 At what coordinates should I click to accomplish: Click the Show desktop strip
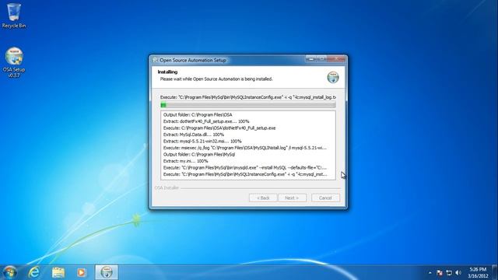click(x=495, y=272)
